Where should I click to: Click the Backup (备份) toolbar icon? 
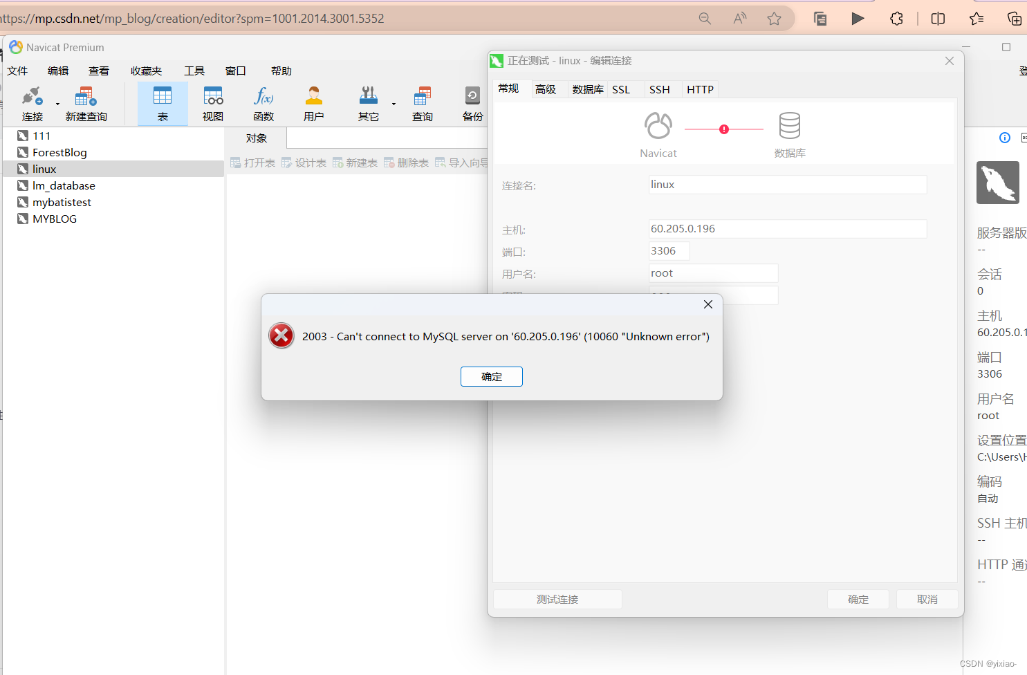[473, 103]
